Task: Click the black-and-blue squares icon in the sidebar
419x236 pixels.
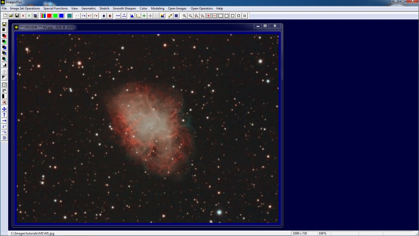Action: [4, 48]
